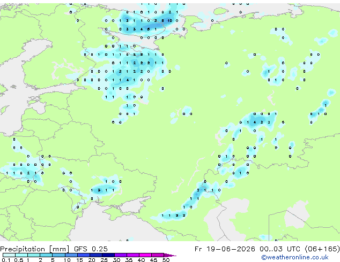Select the 15–20 mm legend swatch
Viewport: 340px width, 262px height.
pos(83,255)
